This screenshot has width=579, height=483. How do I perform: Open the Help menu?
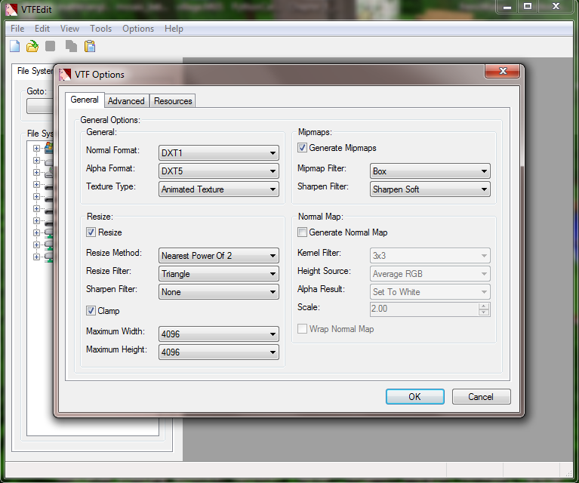click(x=174, y=29)
